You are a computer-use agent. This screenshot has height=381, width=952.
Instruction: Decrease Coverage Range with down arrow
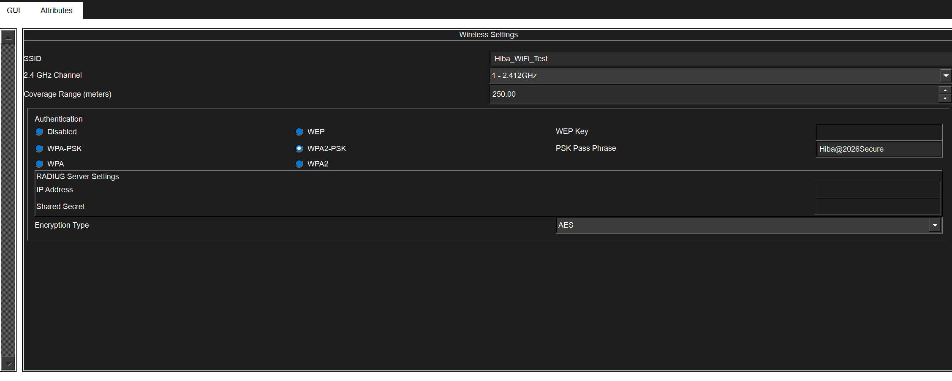pyautogui.click(x=945, y=98)
